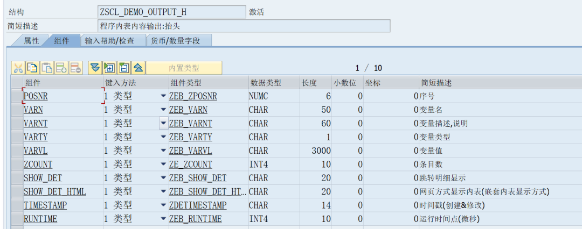Click the Insert Row toolbar icon

click(61, 68)
